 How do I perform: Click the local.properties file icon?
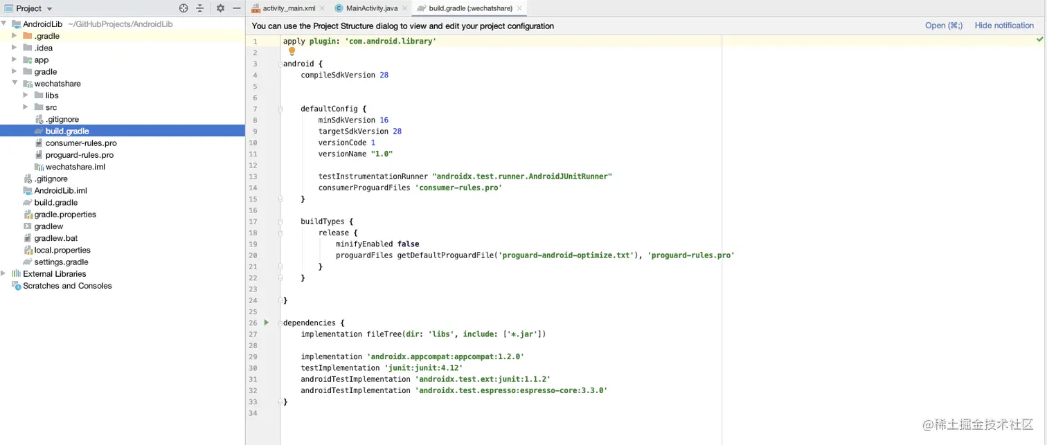(28, 250)
